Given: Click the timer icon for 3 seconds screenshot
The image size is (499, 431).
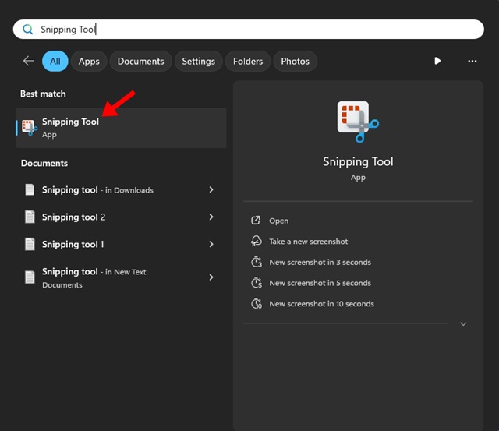Looking at the screenshot, I should (x=256, y=262).
